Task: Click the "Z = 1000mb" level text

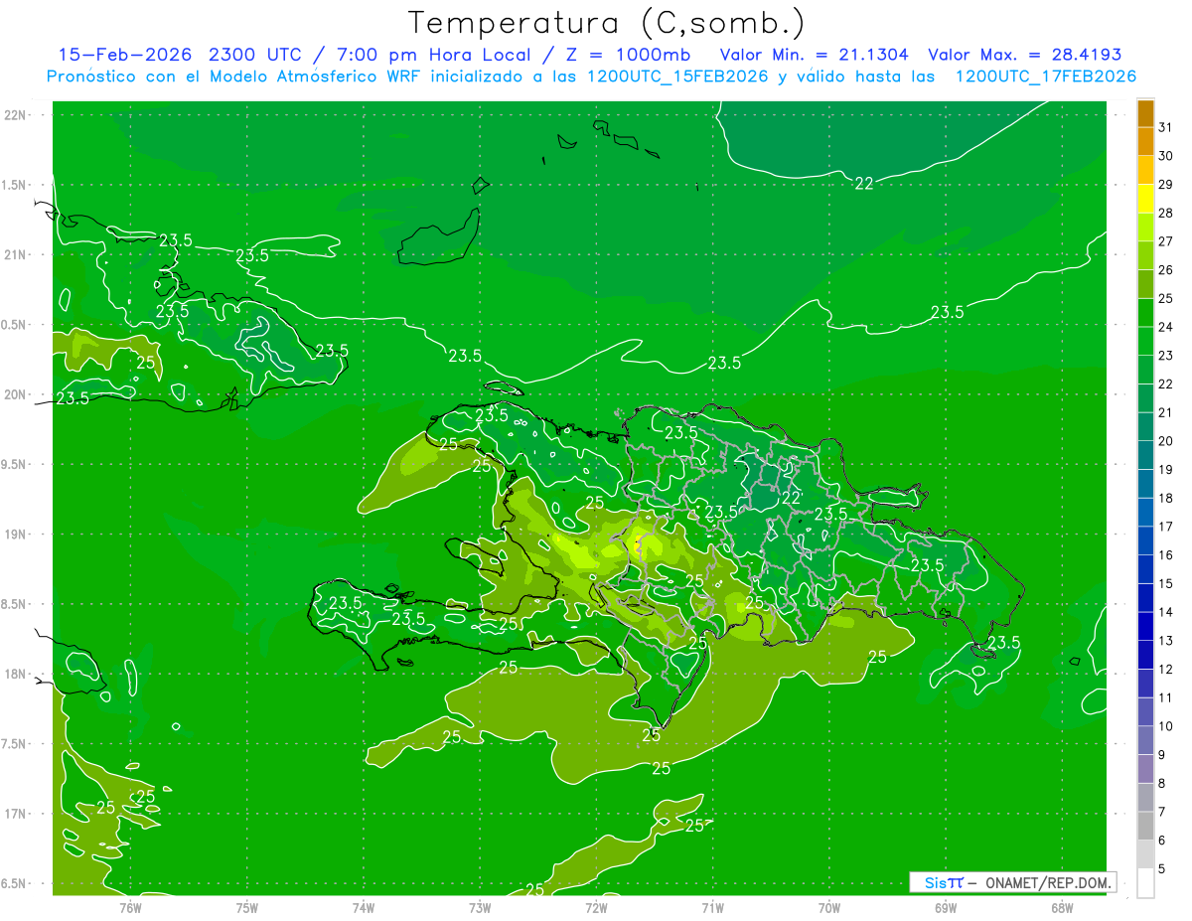Action: [630, 55]
